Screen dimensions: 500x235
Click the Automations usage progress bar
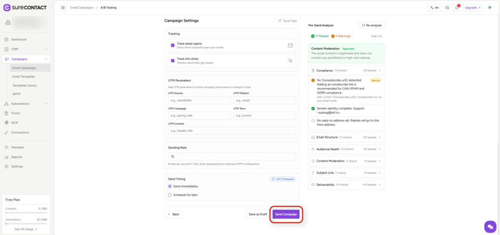point(26,223)
